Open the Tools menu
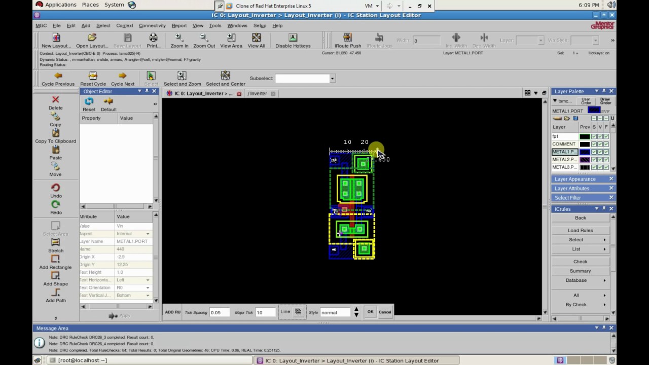Screen dimensions: 649x365 (x=215, y=26)
